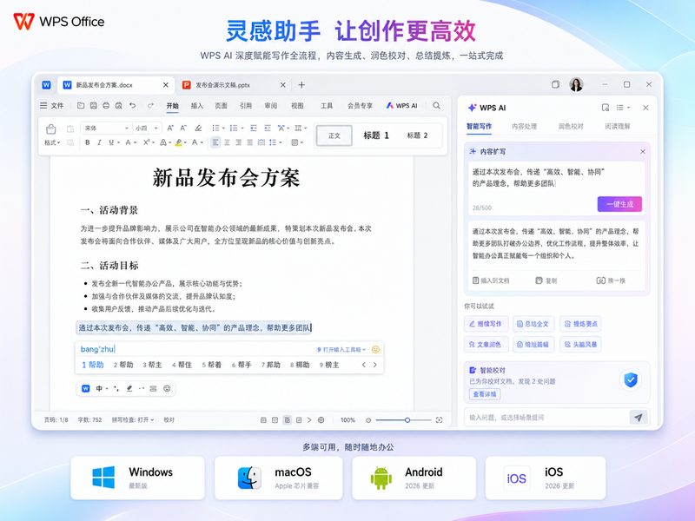Click the 输入问题 AI question input field

tap(546, 418)
